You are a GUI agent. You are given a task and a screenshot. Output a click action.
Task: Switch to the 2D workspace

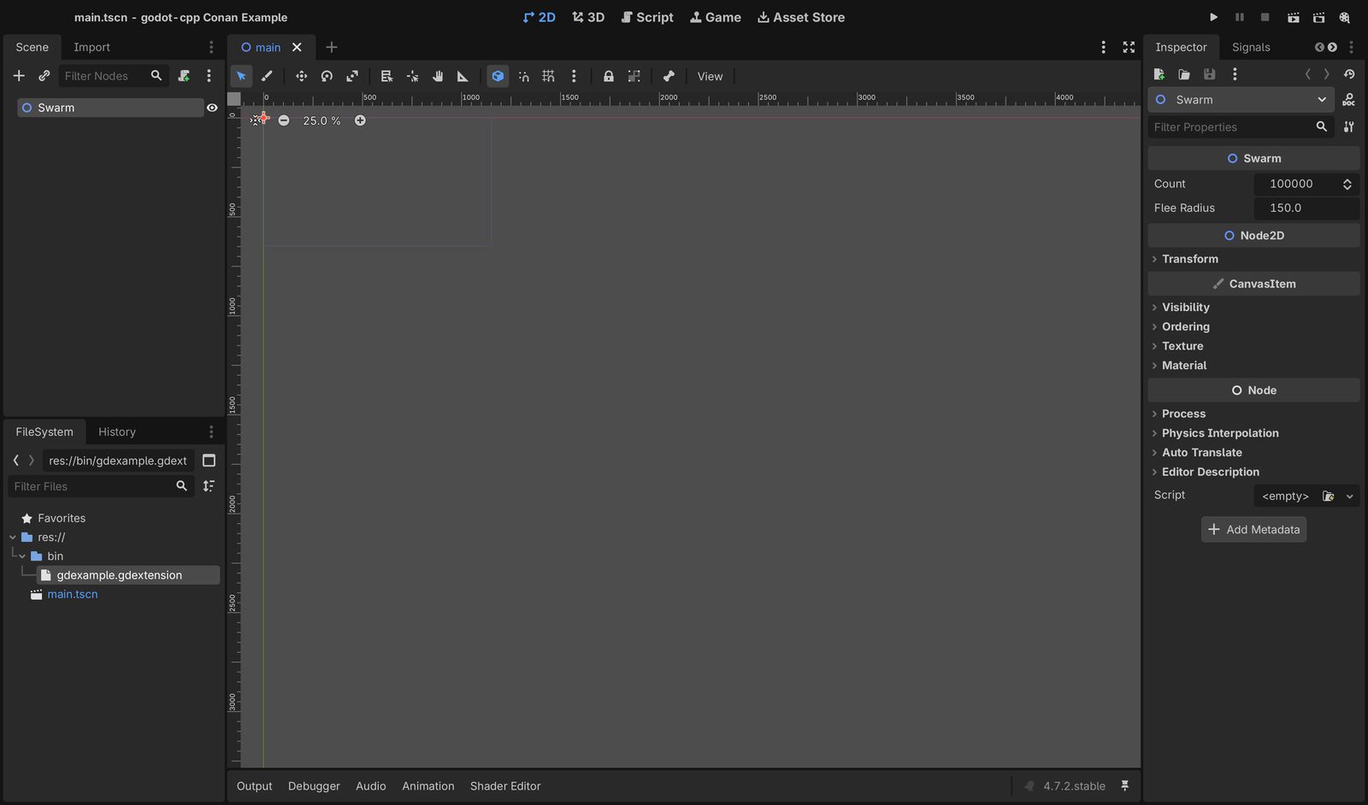539,17
